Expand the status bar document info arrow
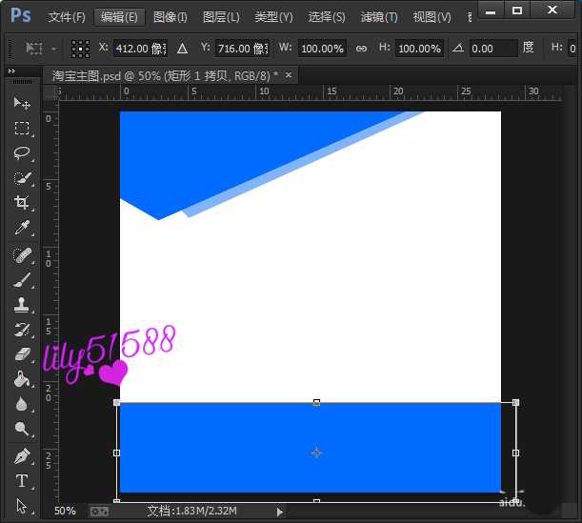 coord(279,512)
